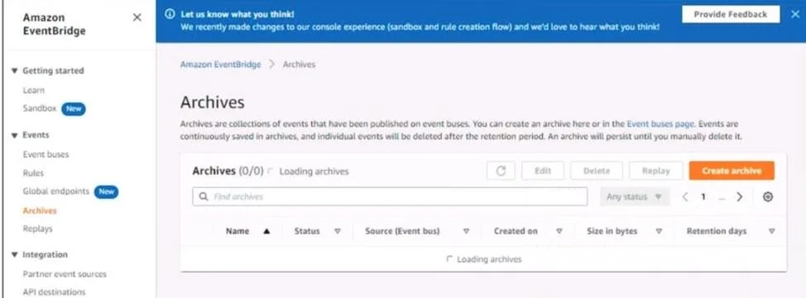Open the Any status filter dropdown
Viewport: 806px width, 298px height.
[635, 196]
